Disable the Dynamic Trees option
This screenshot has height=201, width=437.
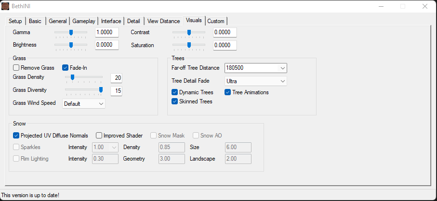pyautogui.click(x=175, y=92)
